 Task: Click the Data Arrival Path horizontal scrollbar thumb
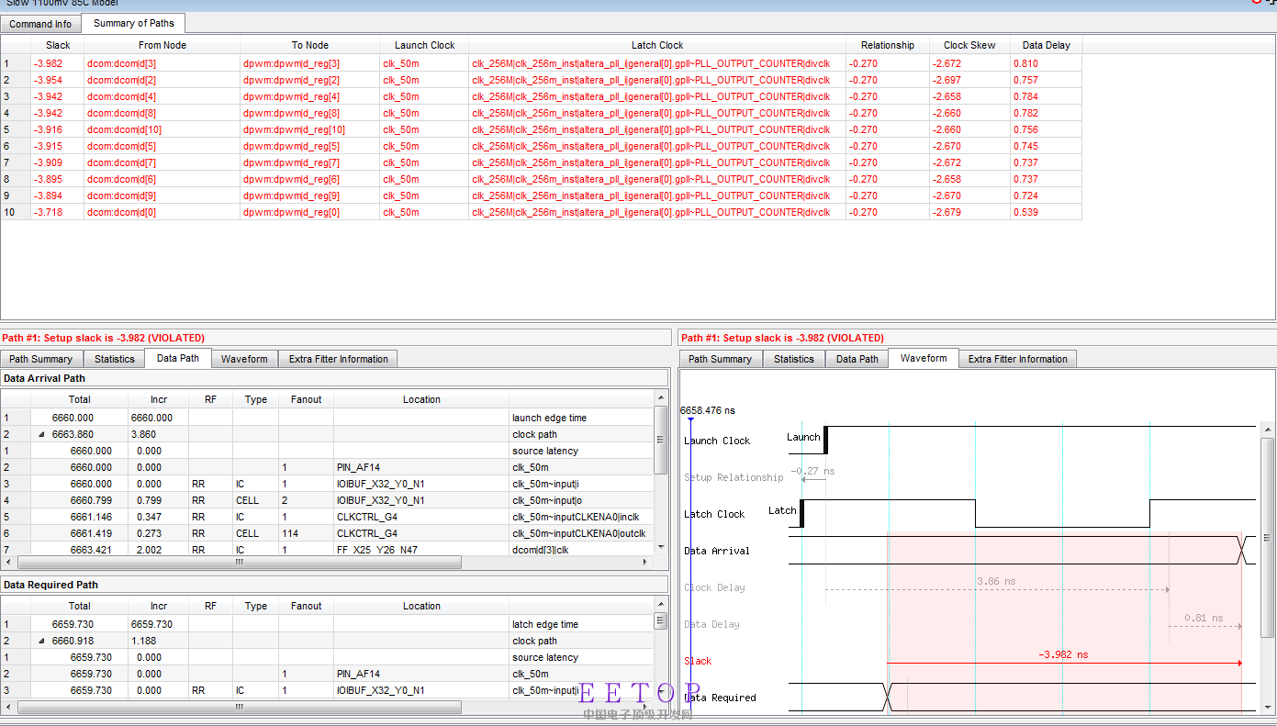239,562
